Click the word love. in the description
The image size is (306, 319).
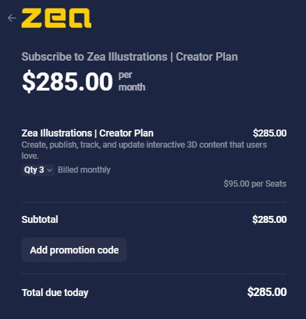[30, 156]
